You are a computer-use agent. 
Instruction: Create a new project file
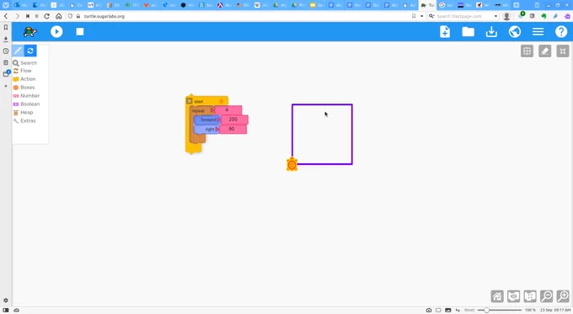click(445, 32)
